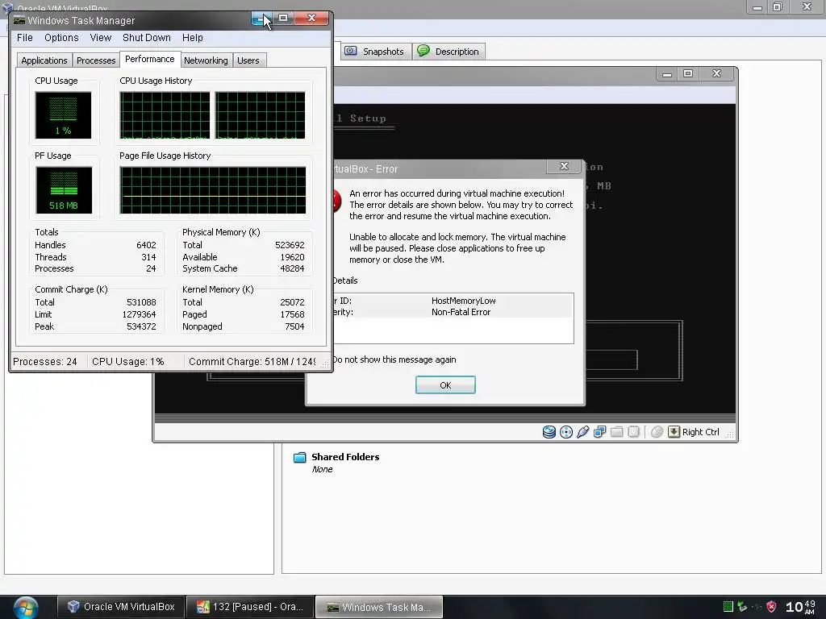The image size is (826, 619).
Task: Open the Windows Start orb
Action: pyautogui.click(x=25, y=608)
